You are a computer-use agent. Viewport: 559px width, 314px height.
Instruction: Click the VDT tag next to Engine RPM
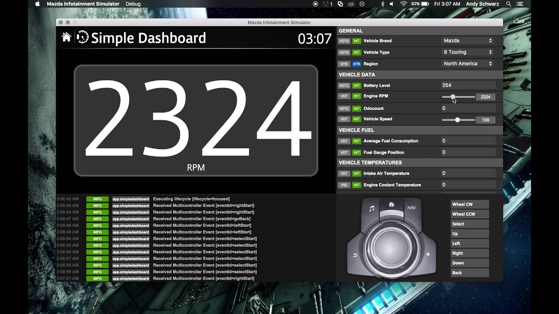pos(344,96)
